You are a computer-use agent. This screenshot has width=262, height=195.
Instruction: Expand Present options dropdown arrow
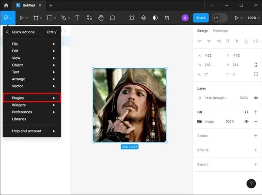(x=241, y=18)
